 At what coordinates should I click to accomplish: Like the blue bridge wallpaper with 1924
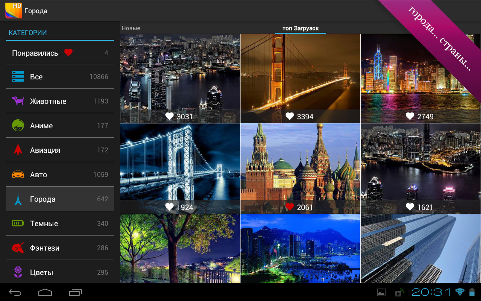tap(169, 207)
